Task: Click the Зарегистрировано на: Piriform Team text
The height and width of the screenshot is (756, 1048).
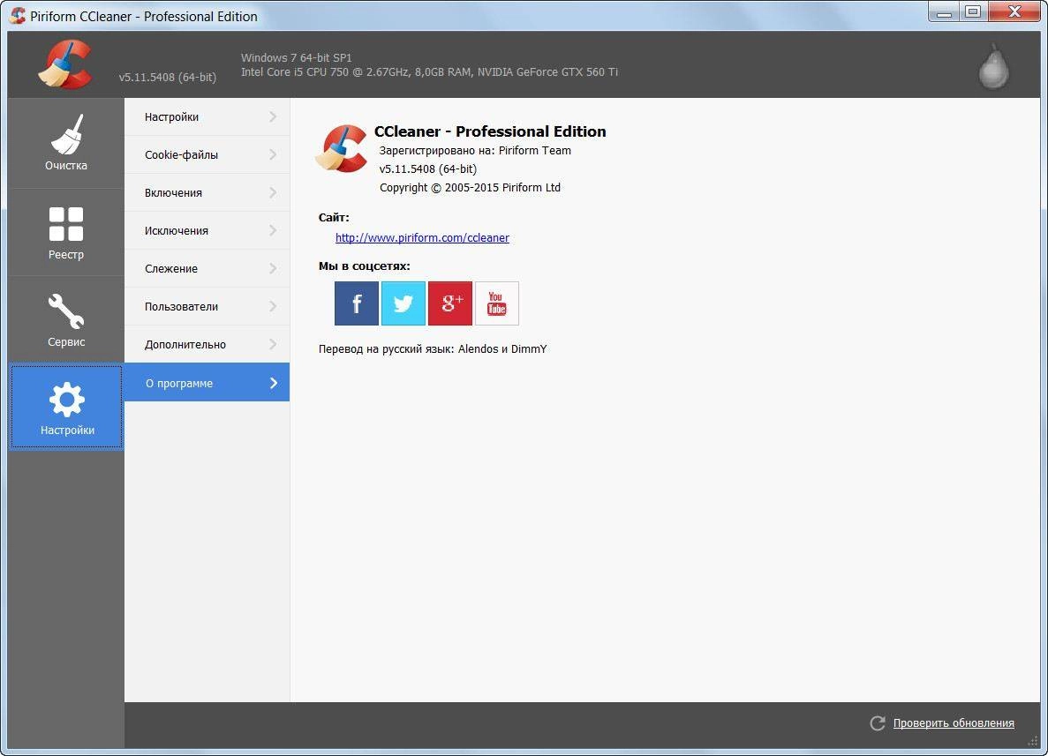Action: (x=475, y=150)
